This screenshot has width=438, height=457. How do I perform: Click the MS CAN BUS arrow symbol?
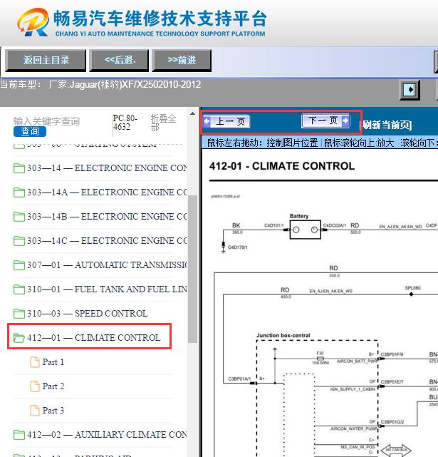tap(396, 450)
